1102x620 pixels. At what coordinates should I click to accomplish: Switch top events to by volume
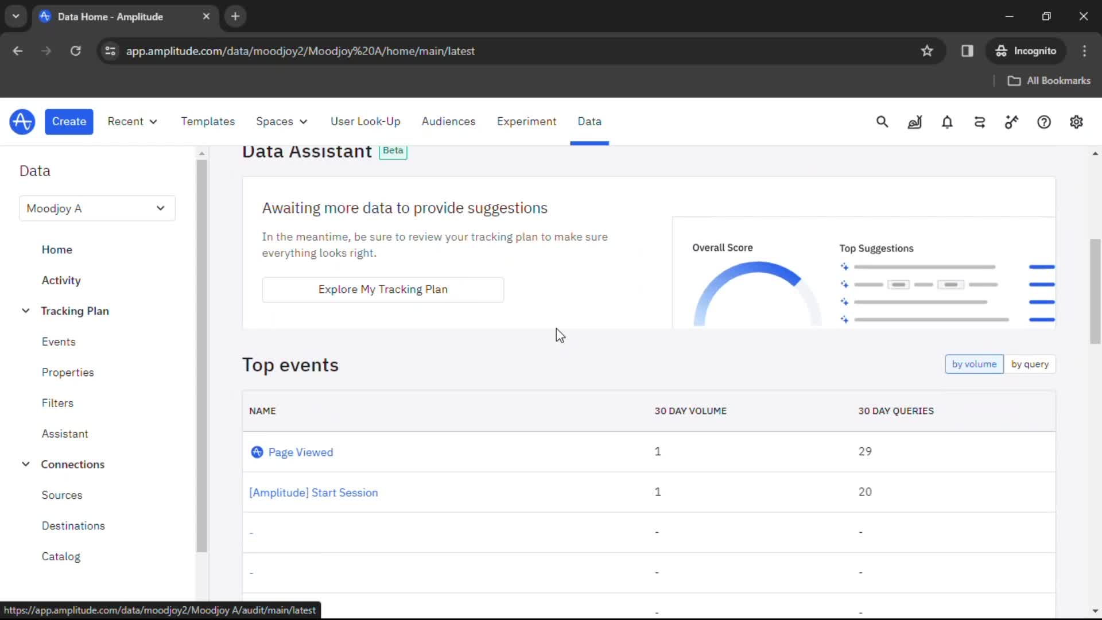(x=974, y=364)
